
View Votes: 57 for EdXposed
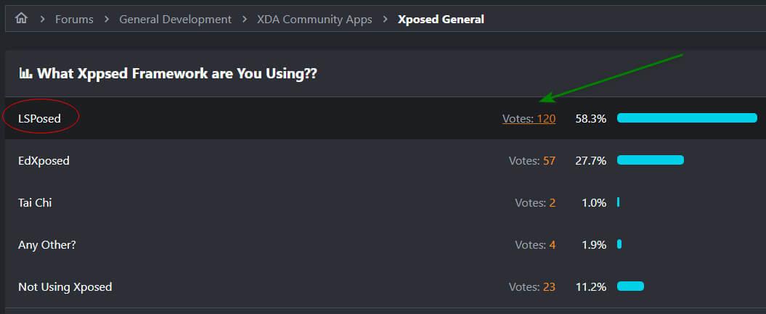pos(532,160)
